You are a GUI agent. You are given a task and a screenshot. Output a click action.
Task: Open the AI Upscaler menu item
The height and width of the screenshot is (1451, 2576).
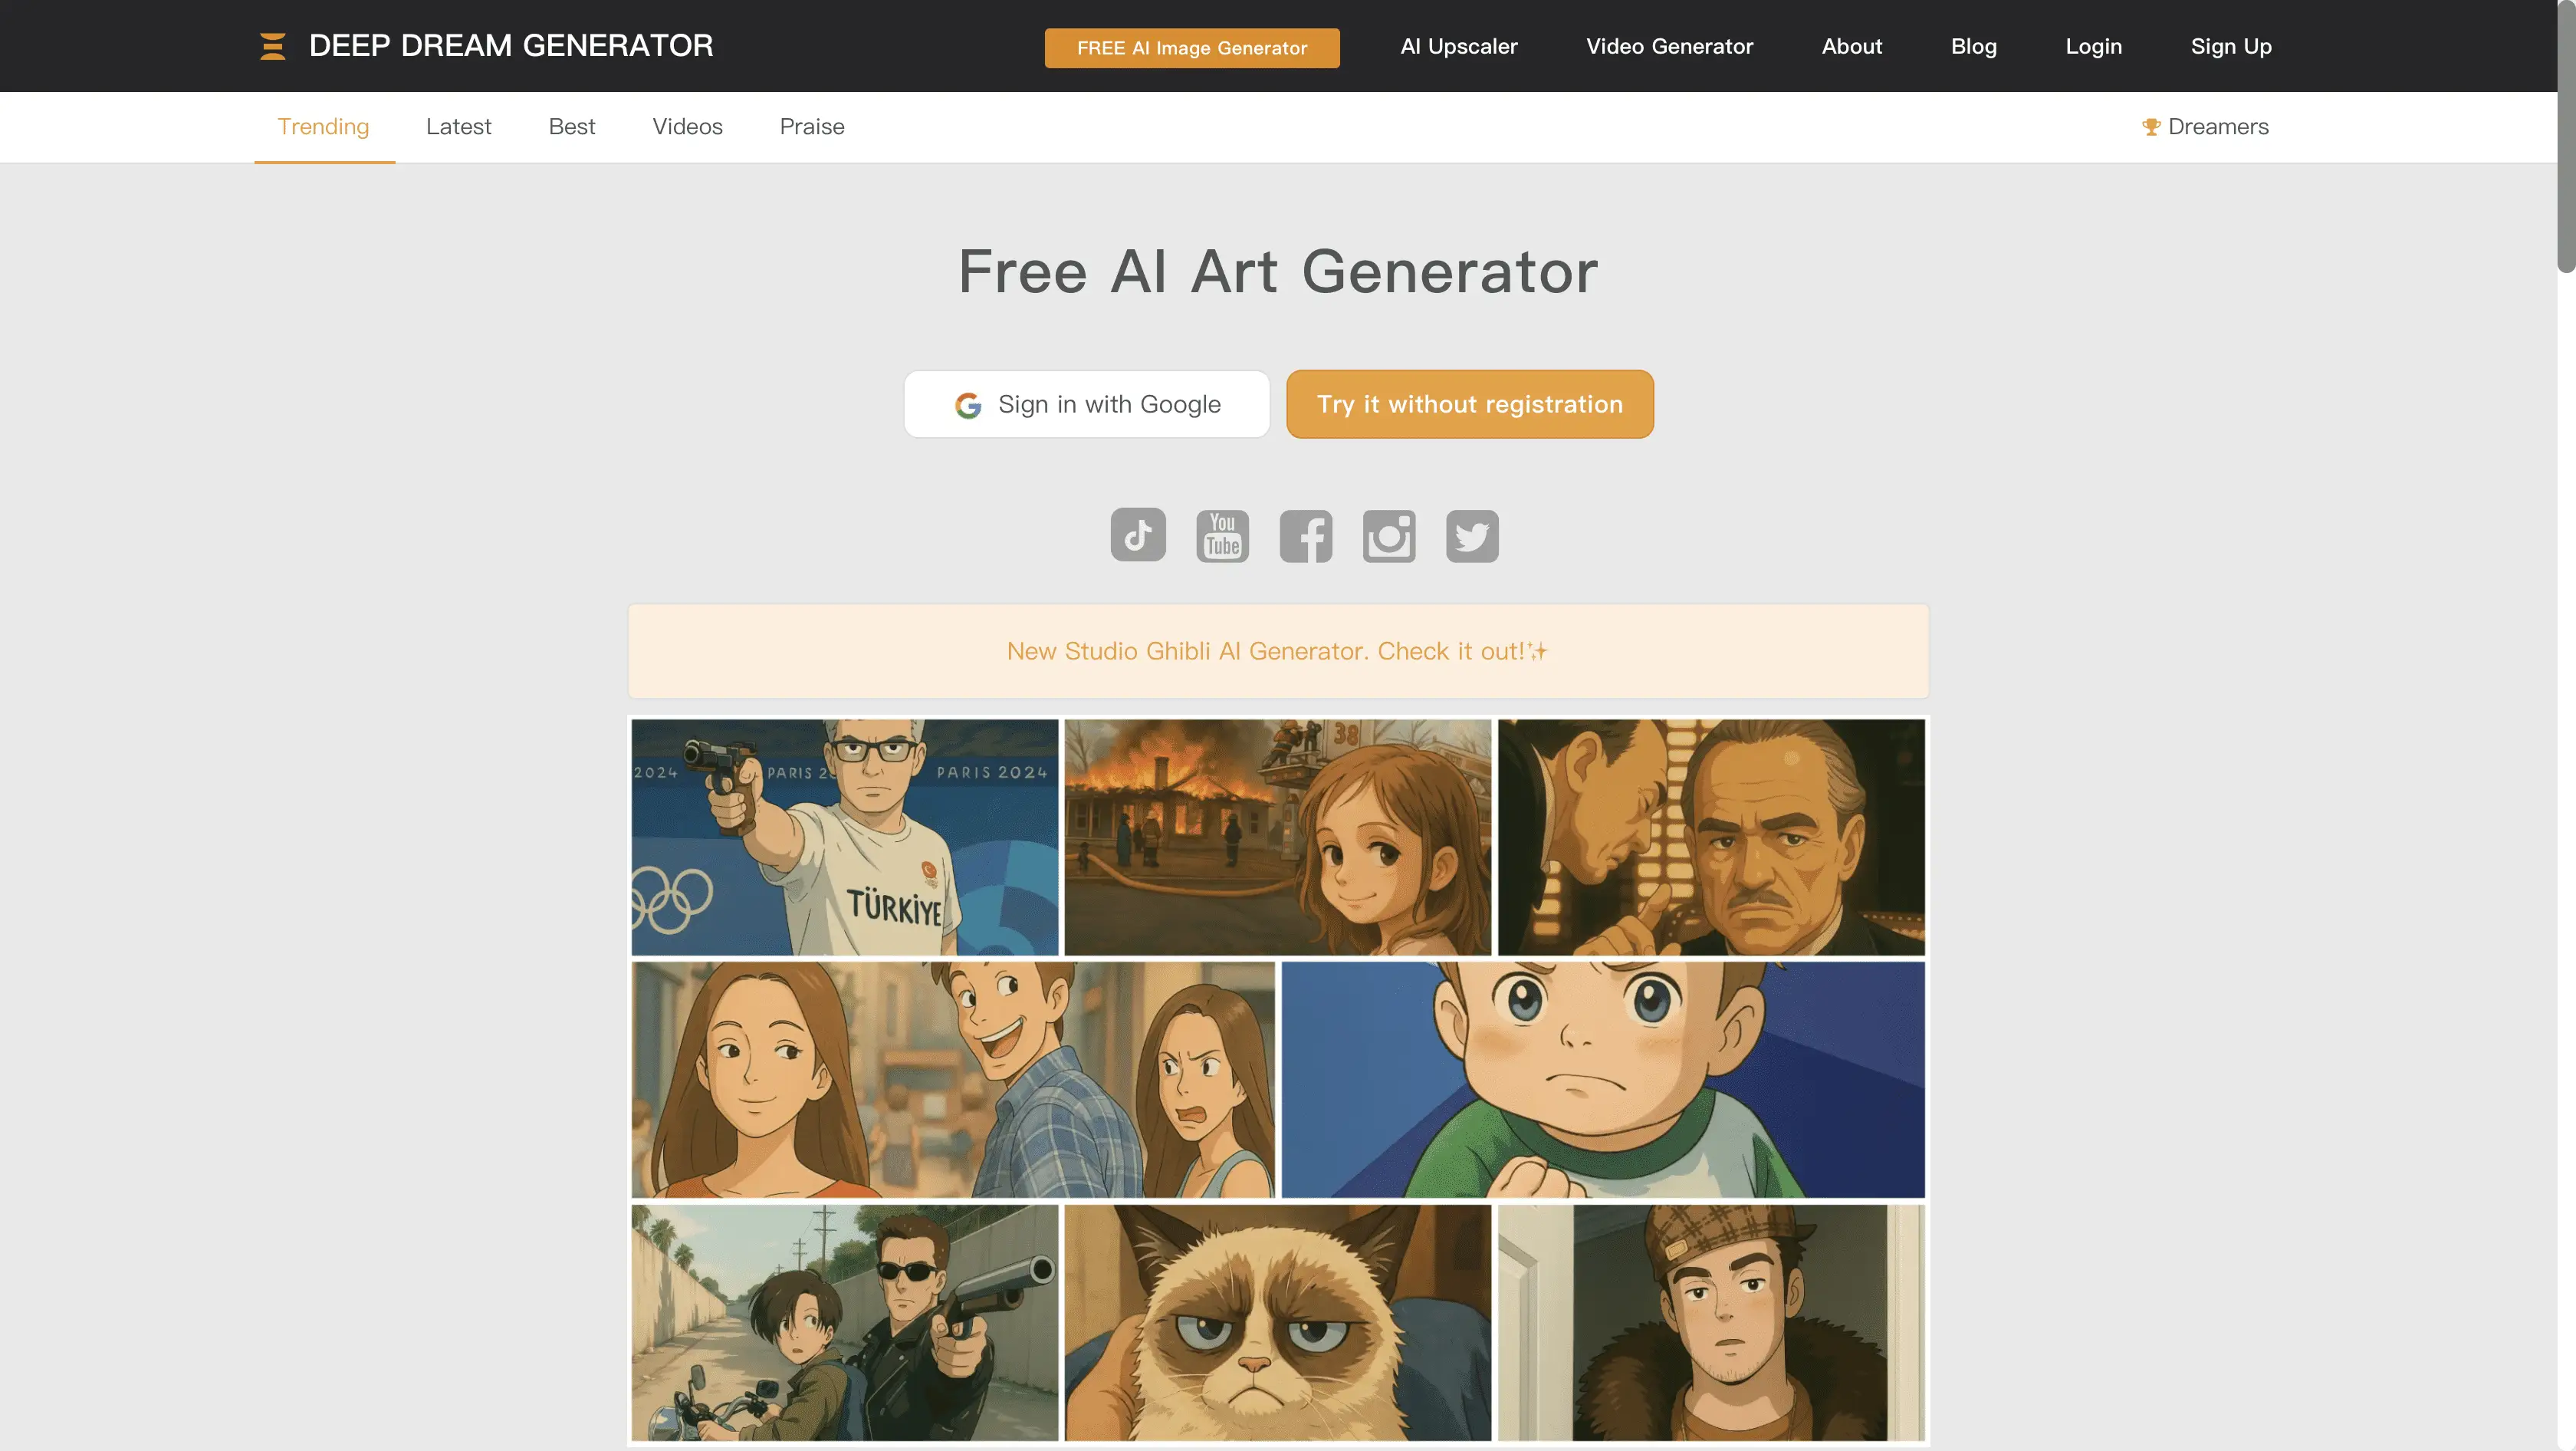(1459, 46)
